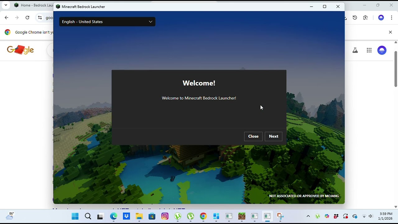
Task: Launch Microsoft Edge from taskbar
Action: 113,216
